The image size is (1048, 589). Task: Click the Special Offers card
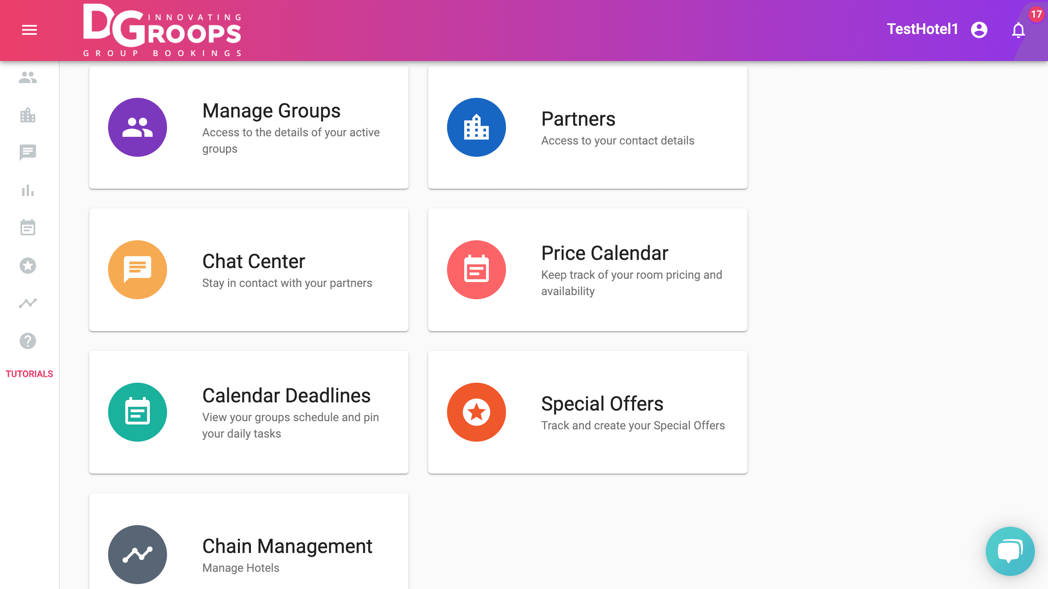[587, 412]
